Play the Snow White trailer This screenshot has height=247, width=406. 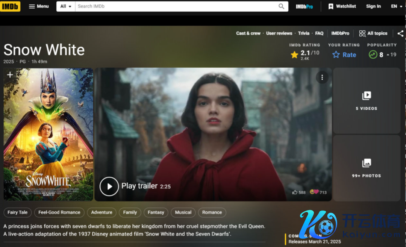[109, 186]
